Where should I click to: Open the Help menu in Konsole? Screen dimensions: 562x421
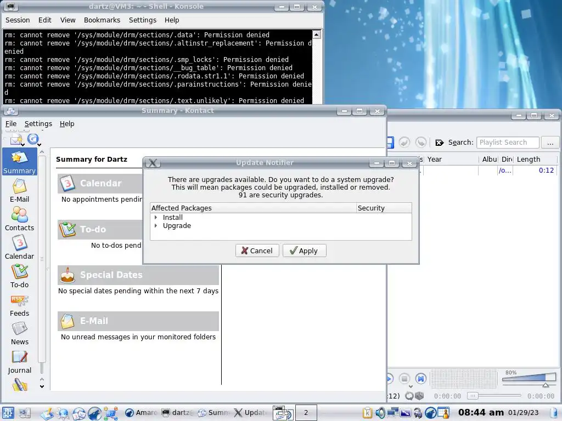[x=172, y=20]
